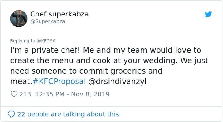Click the number 22 in the footer
223x122 pixels.
21,114
